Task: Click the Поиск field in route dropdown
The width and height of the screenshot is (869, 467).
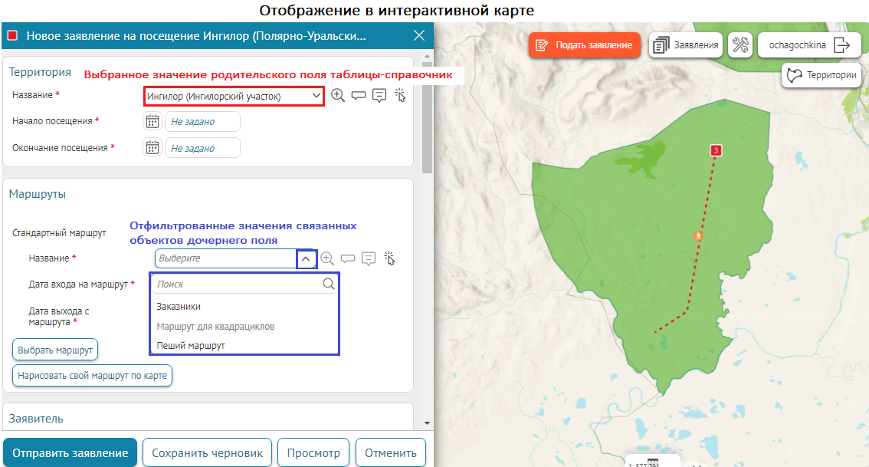Action: 238,284
